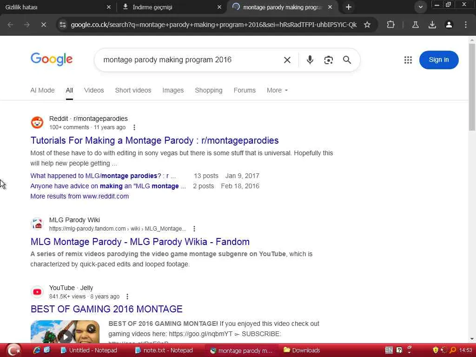Open the Start button on taskbar
Screen dimensions: 476x357
click(13, 350)
